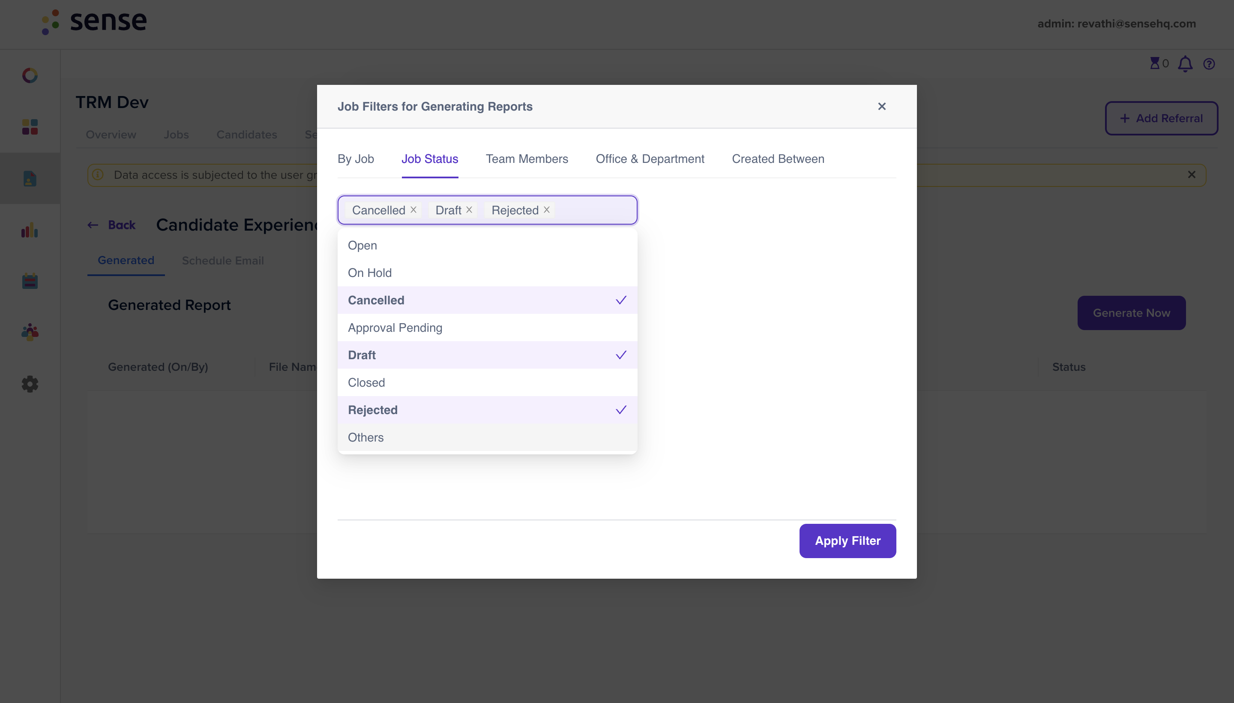Viewport: 1234px width, 703px height.
Task: Uncheck the Draft status option
Action: [x=488, y=355]
